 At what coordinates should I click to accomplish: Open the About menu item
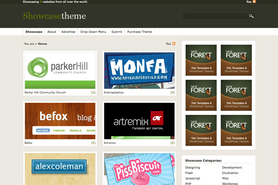pos(51,32)
